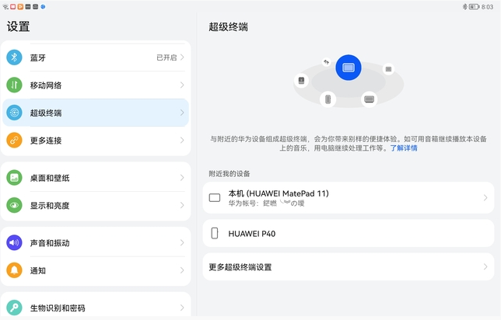The image size is (501, 320).
Task: Tap the Home screen and wallpaper icon
Action: pyautogui.click(x=14, y=178)
